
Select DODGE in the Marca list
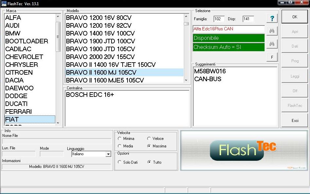[30, 96]
